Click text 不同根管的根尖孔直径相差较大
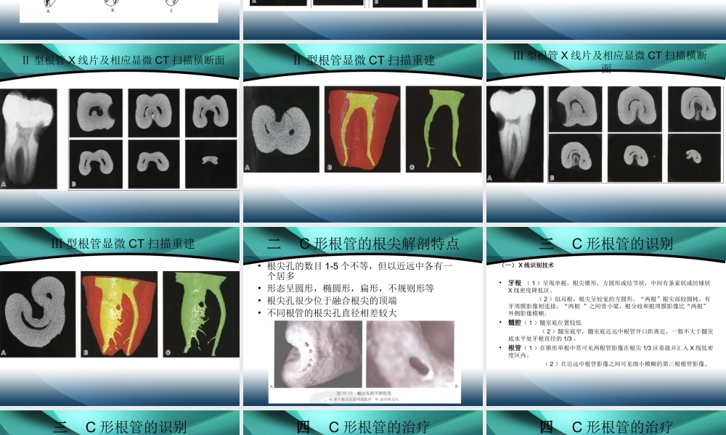This screenshot has height=435, width=726. pyautogui.click(x=332, y=313)
